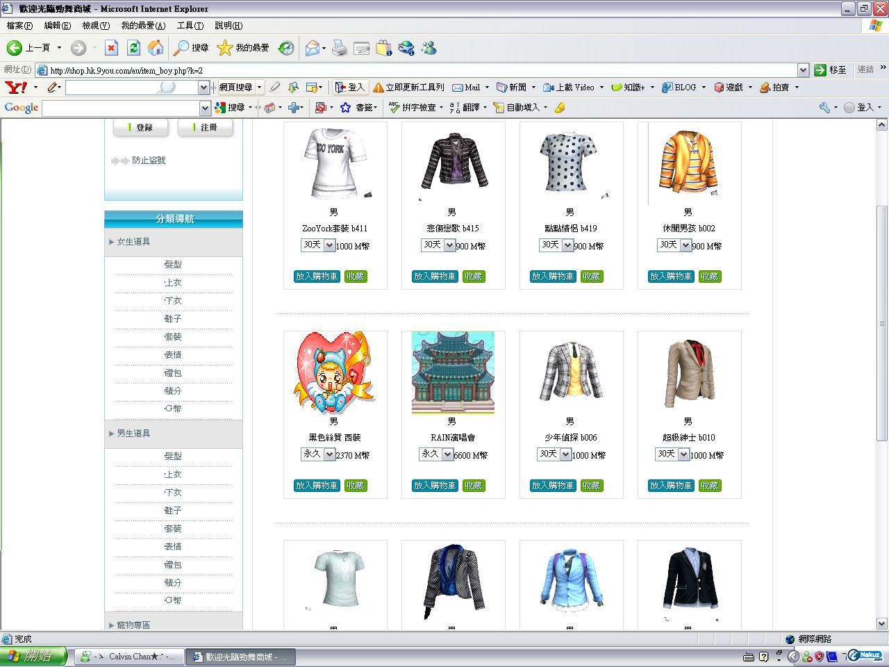
Task: Open duration dropdown for ZooYork套裝 b411
Action: [x=329, y=245]
